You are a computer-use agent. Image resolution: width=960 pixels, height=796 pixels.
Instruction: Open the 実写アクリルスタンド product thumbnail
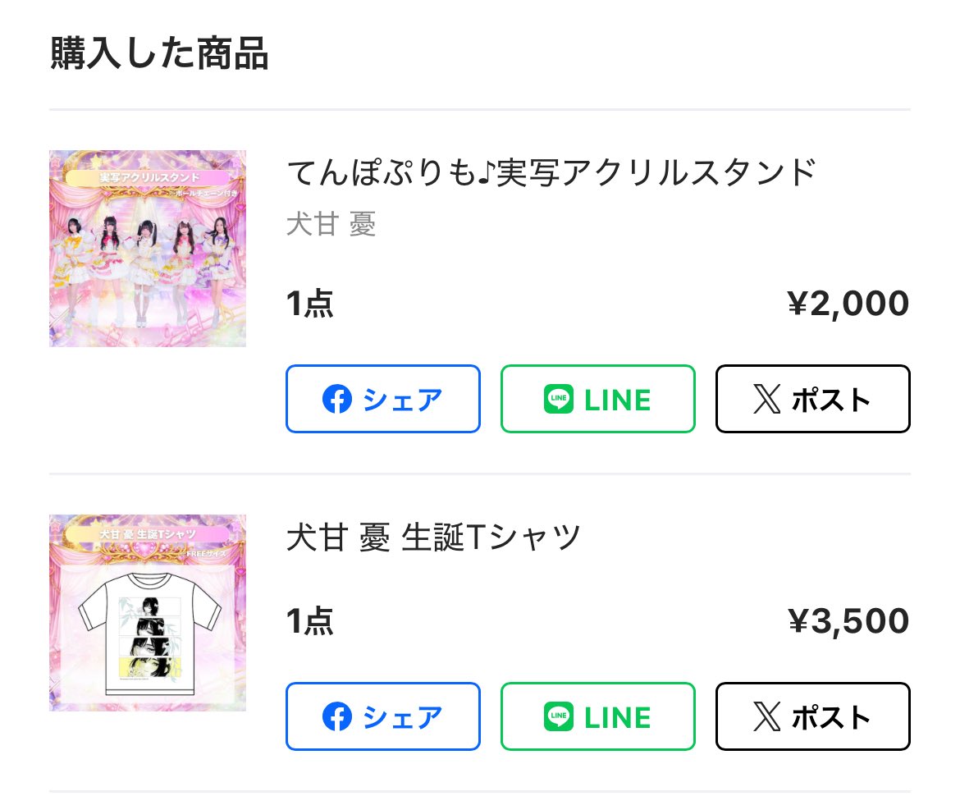(148, 249)
